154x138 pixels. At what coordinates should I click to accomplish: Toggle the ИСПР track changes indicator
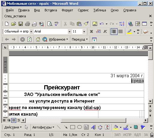coord(127,135)
